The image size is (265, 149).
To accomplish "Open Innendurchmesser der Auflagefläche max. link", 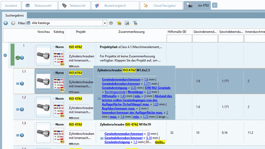I will (x=132, y=113).
